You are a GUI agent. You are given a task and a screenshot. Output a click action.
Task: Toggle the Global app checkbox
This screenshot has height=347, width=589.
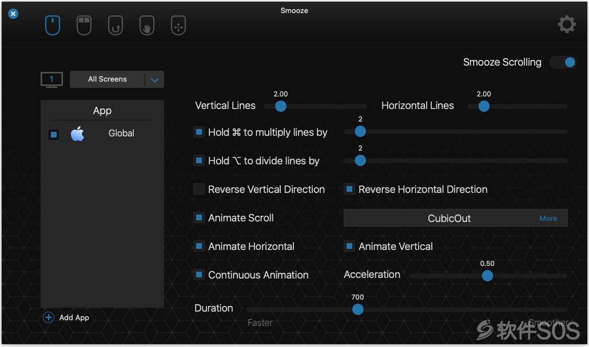point(54,135)
